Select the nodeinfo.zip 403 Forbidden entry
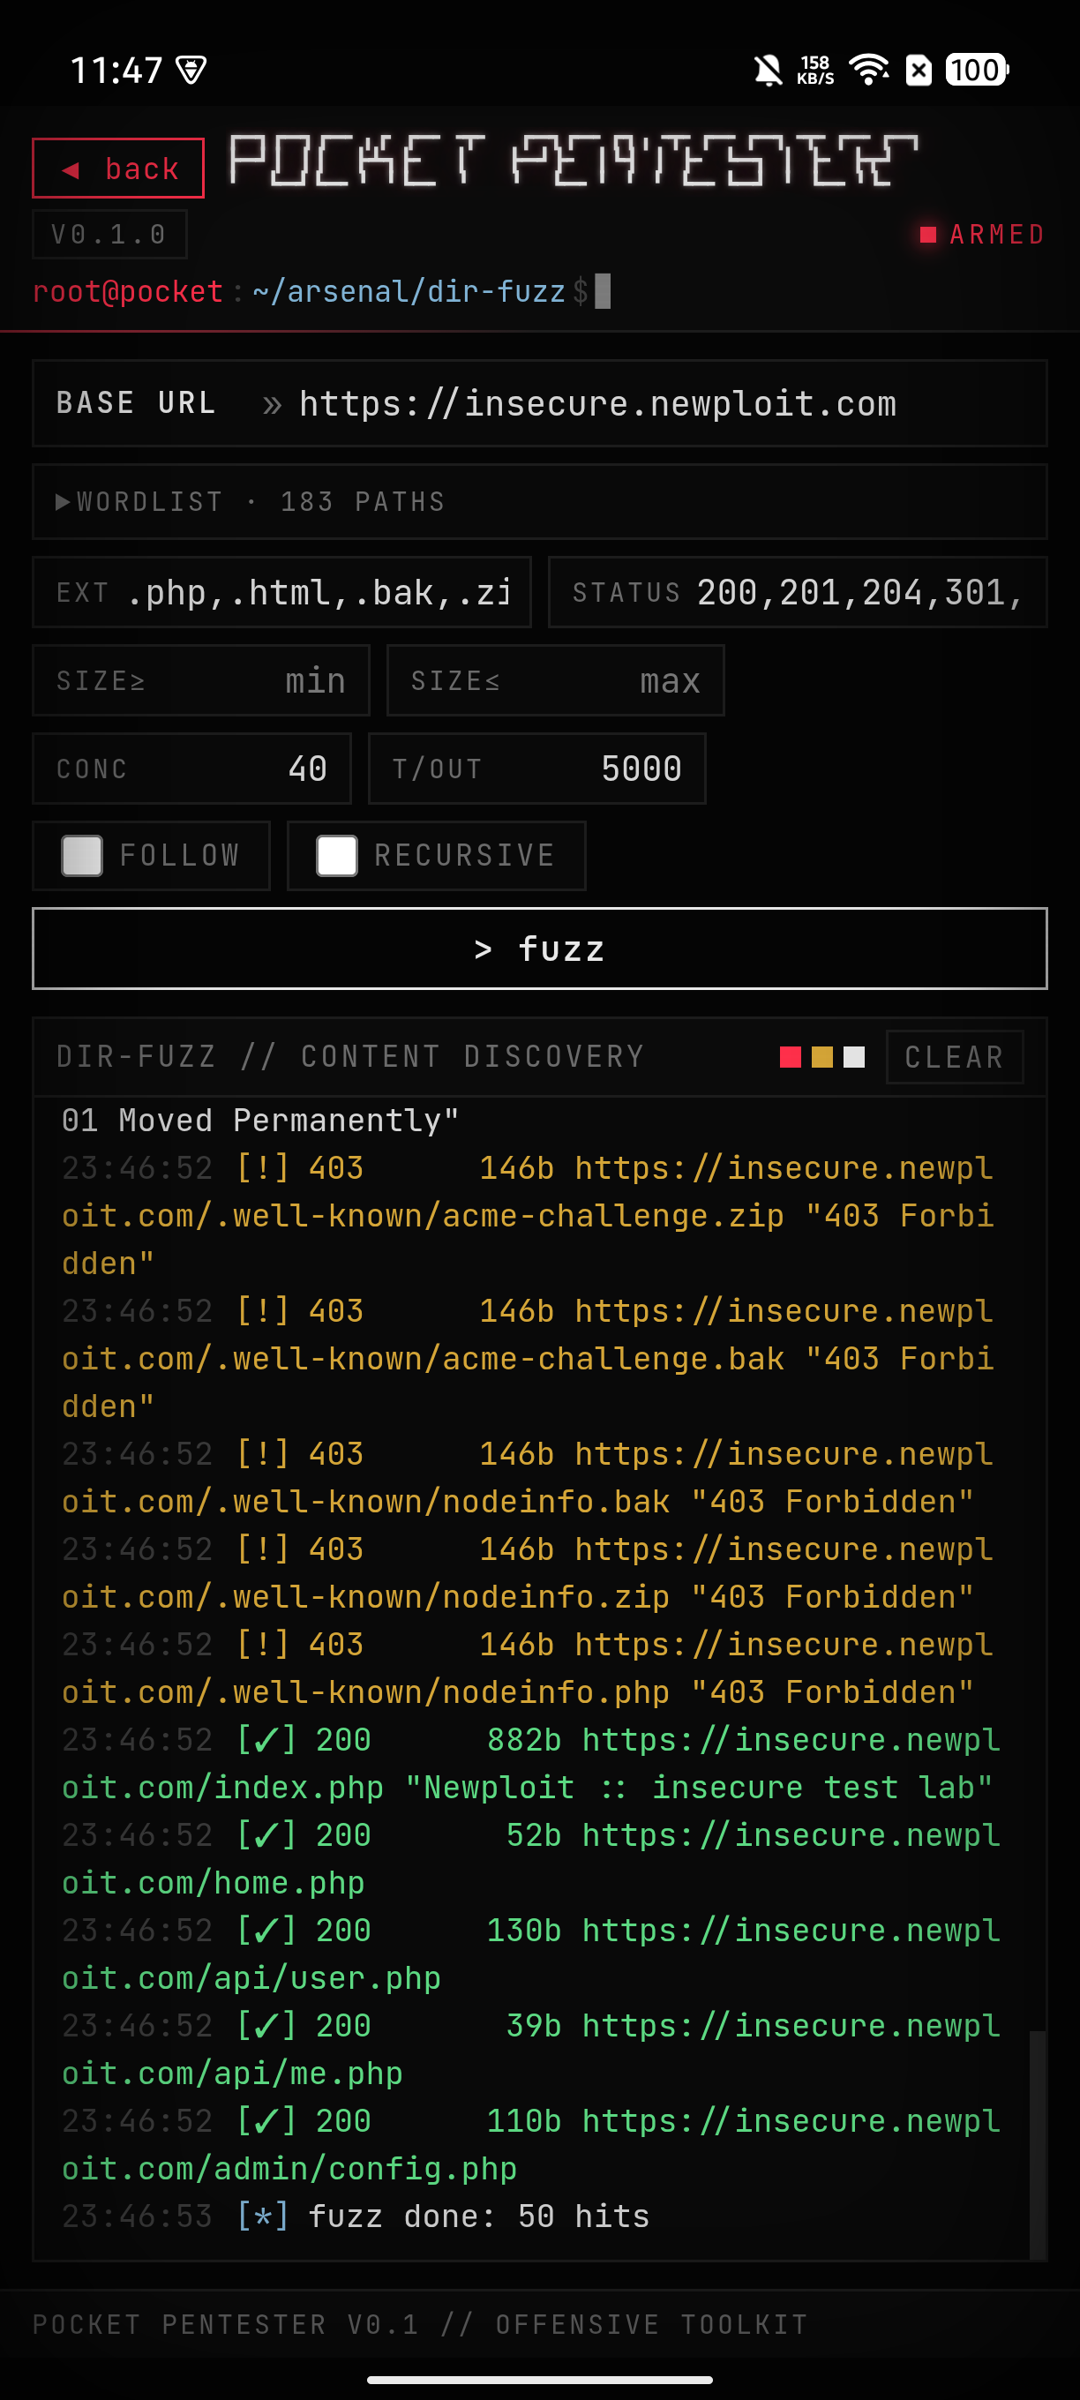 click(529, 1572)
